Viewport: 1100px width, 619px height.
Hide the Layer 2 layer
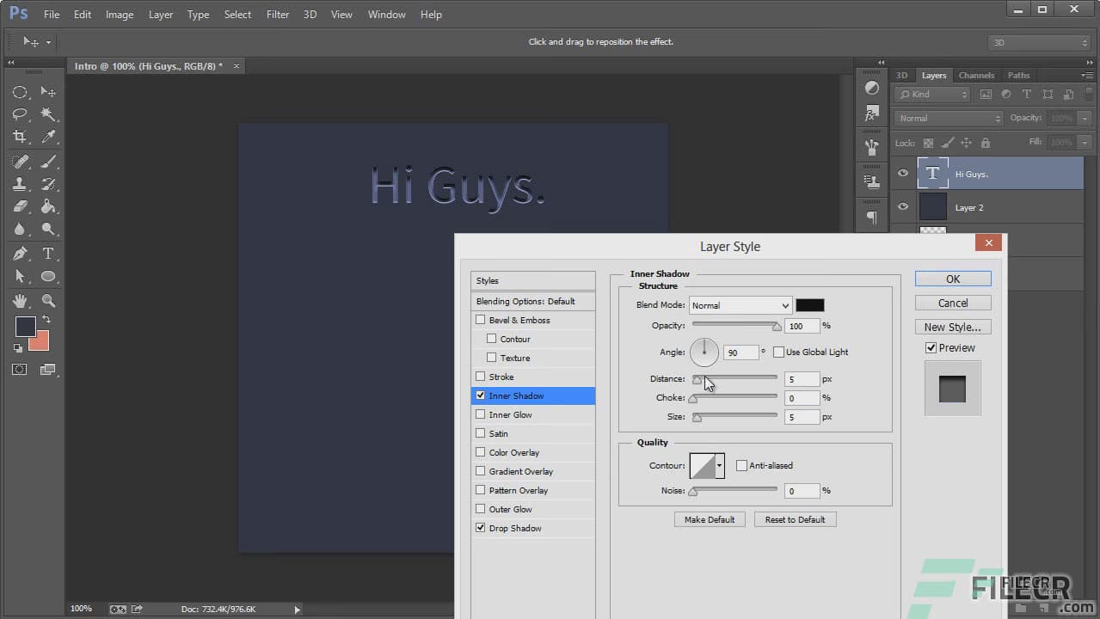902,206
